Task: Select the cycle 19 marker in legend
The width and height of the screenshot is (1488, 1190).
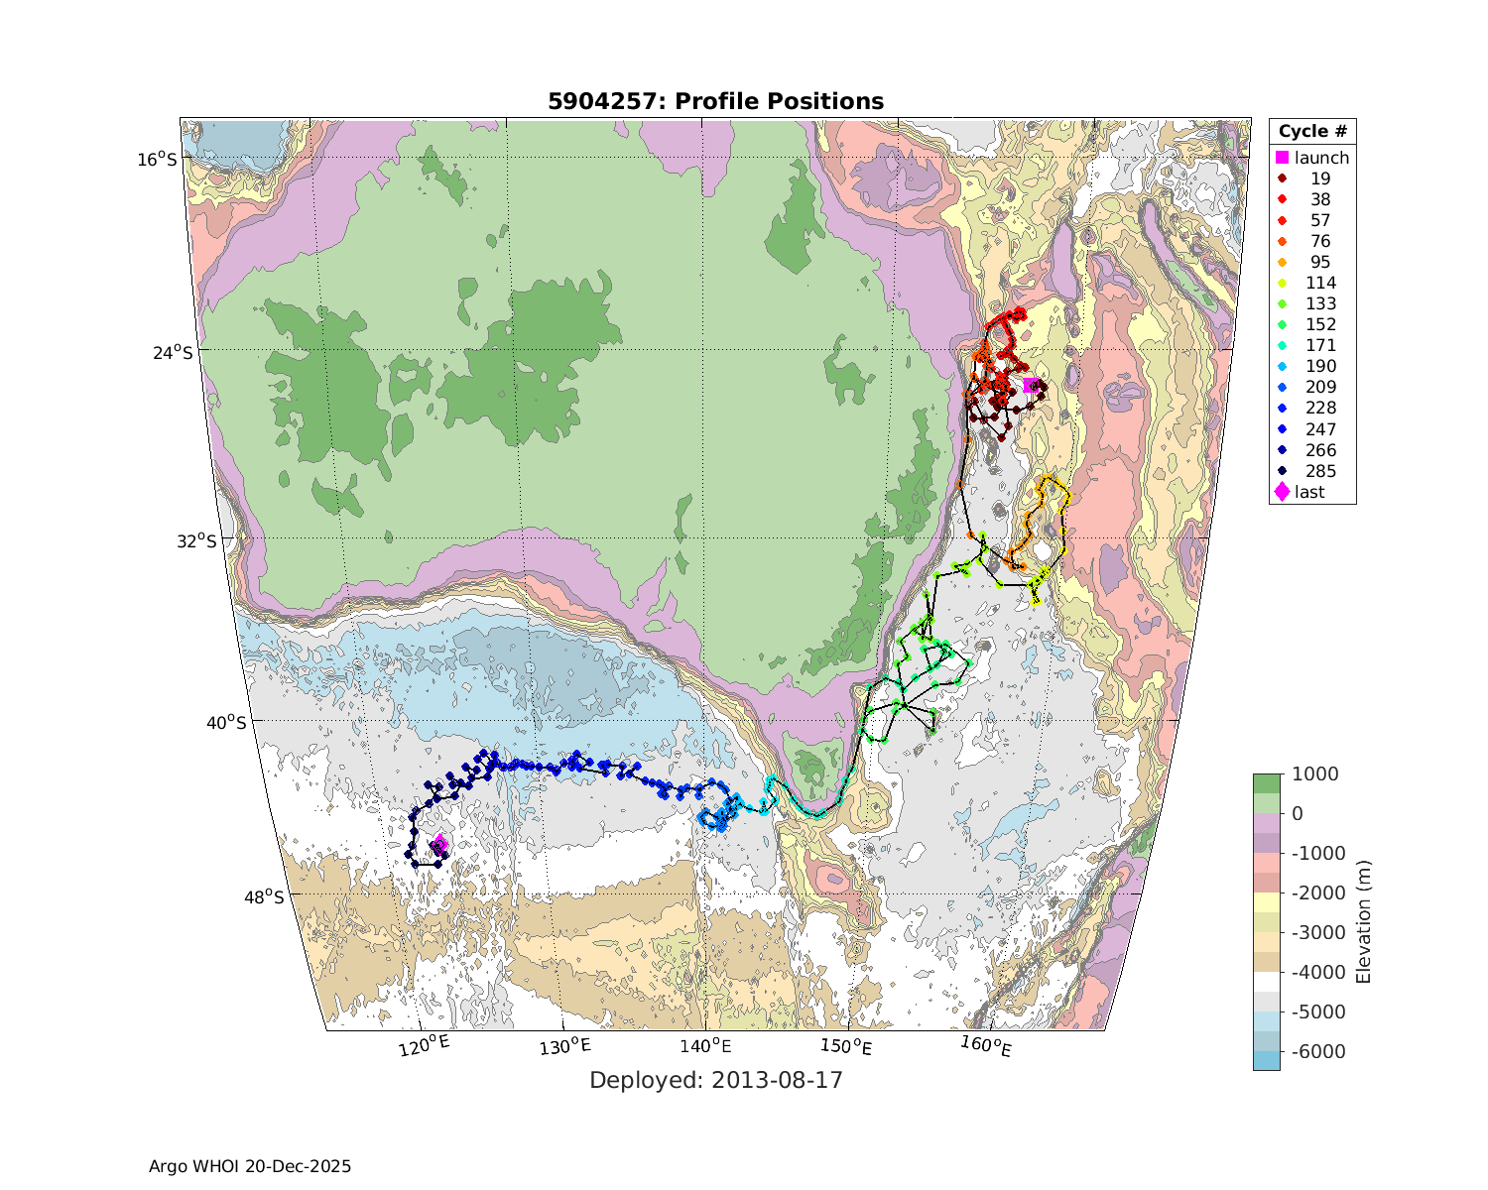Action: click(x=1282, y=178)
